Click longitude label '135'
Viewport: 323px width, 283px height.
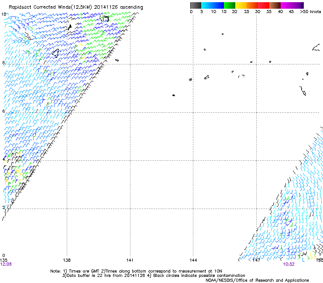click(x=3, y=260)
